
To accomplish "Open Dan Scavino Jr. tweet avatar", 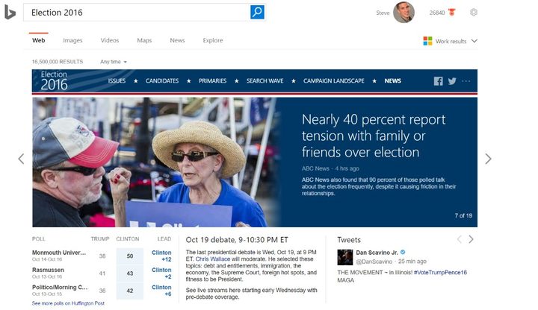I will click(x=344, y=257).
